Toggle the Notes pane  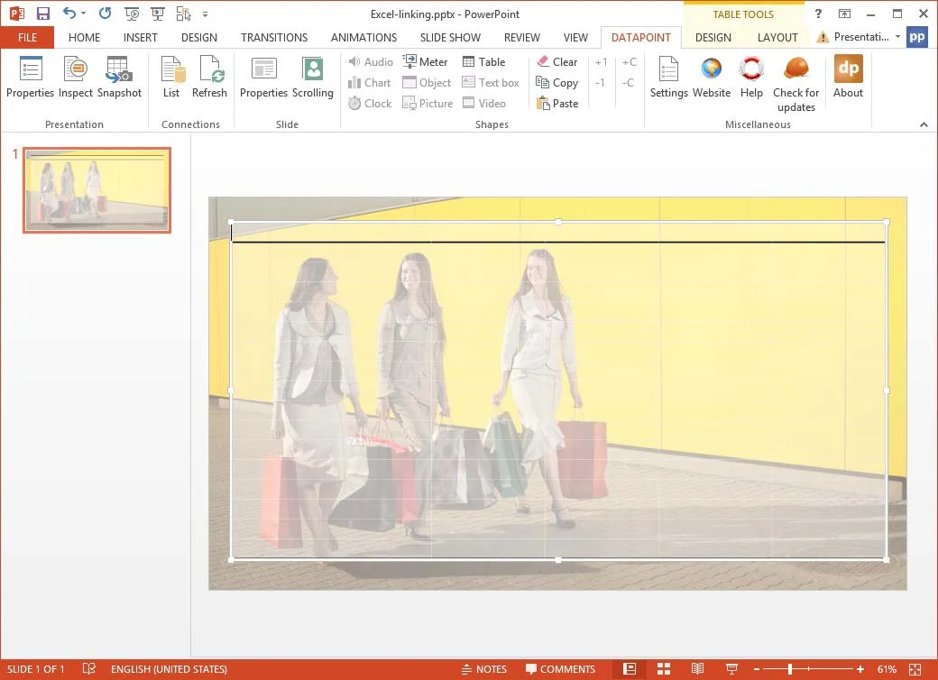pos(483,669)
